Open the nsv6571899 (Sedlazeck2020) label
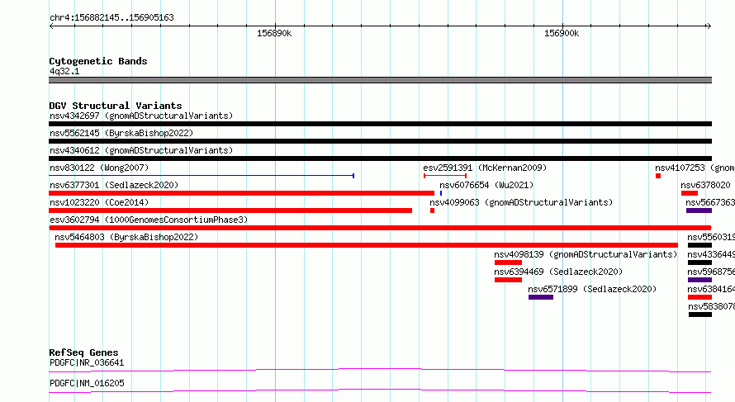 (592, 289)
